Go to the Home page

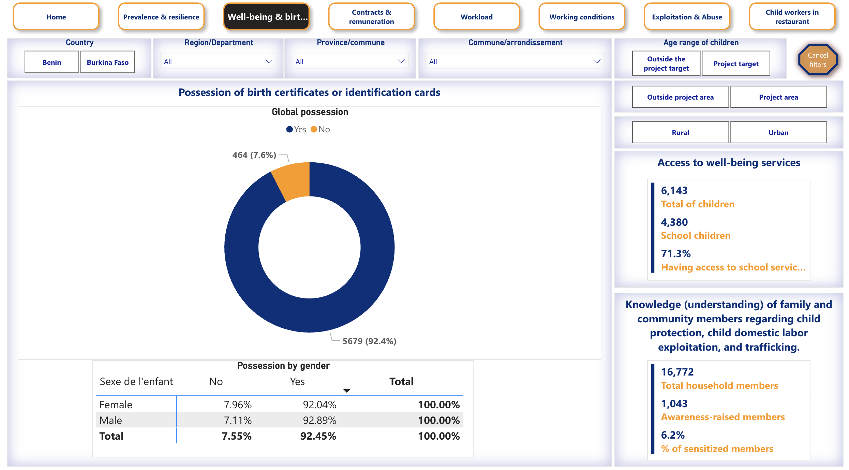(56, 17)
